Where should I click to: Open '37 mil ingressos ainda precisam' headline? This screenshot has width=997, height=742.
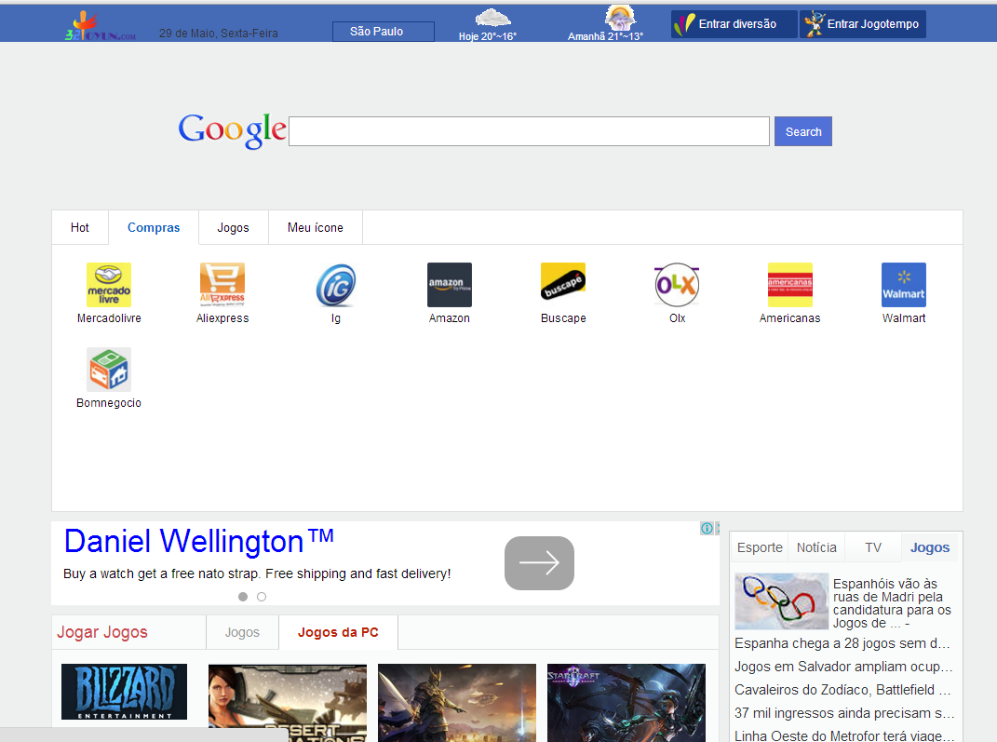tap(843, 713)
